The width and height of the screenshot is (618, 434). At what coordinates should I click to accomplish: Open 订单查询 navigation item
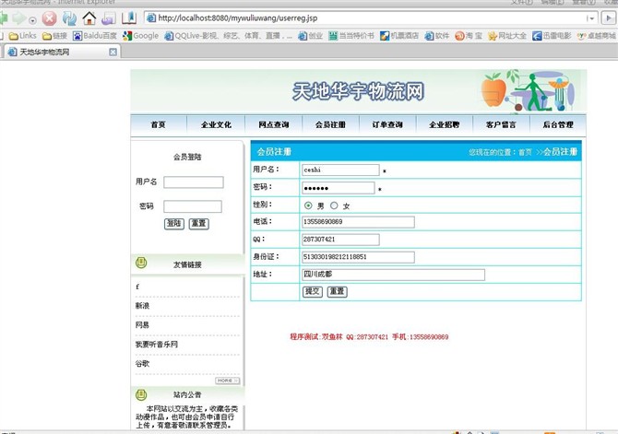tap(387, 124)
